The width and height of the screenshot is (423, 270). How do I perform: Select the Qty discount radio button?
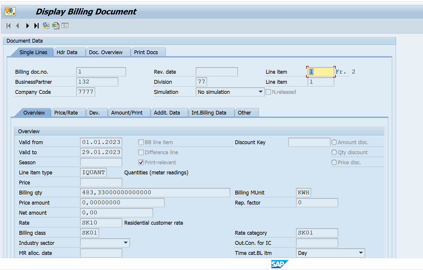334,152
